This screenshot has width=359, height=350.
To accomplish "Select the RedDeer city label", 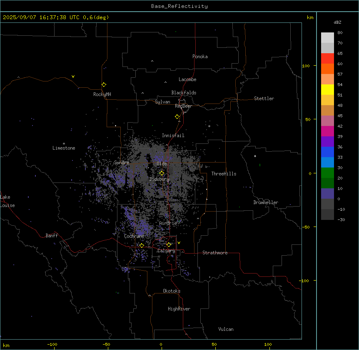I will pyautogui.click(x=183, y=106).
